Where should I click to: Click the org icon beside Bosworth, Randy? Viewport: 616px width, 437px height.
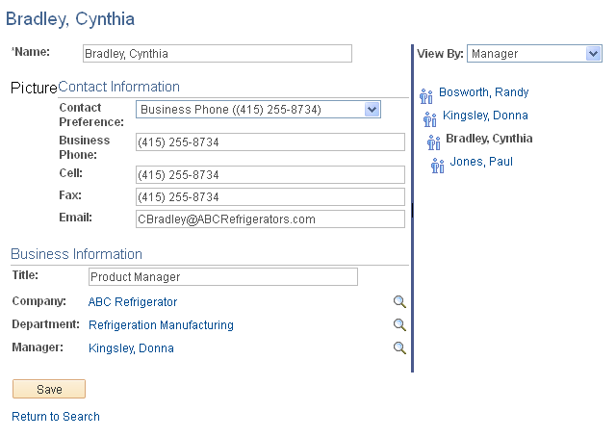click(x=426, y=95)
